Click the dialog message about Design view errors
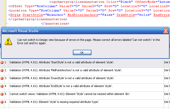The height and width of the screenshot is (109, 170). [88, 41]
